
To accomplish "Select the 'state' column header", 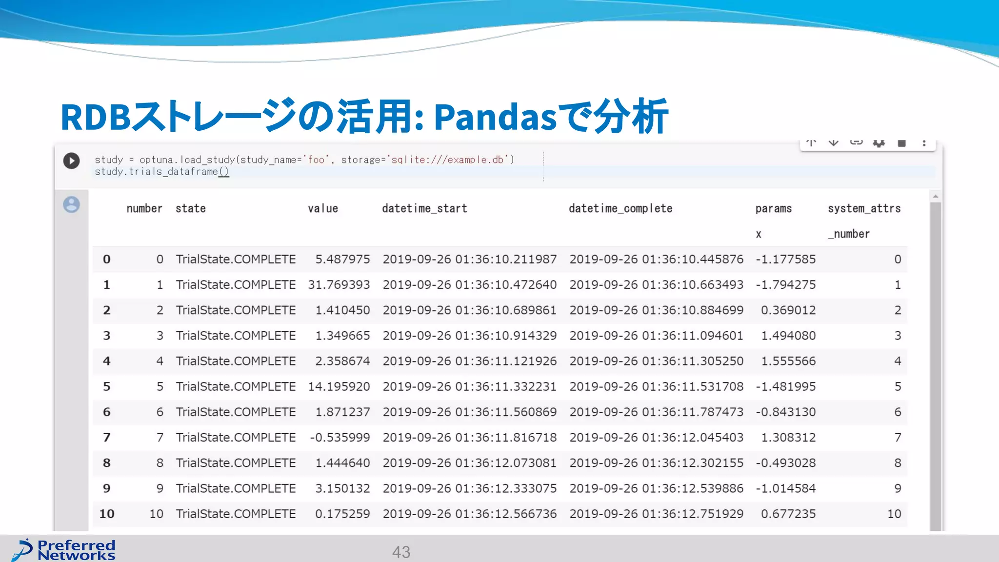I will click(x=191, y=209).
